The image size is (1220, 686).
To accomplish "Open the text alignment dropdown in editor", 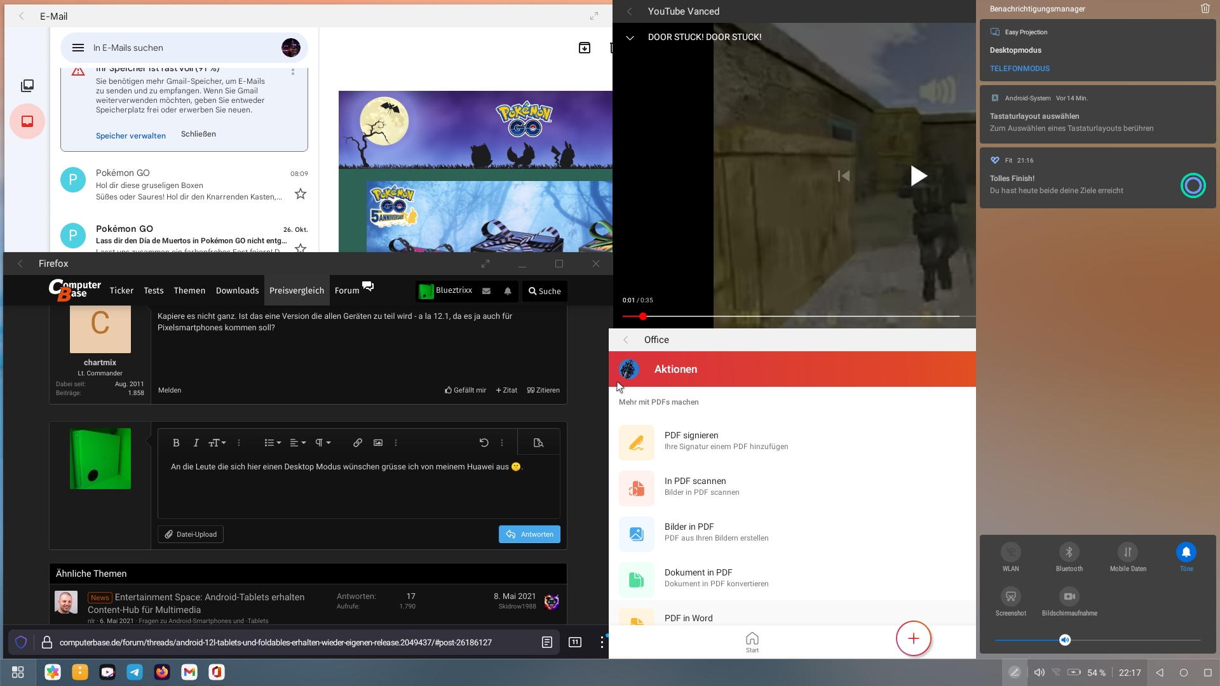I will 297,443.
